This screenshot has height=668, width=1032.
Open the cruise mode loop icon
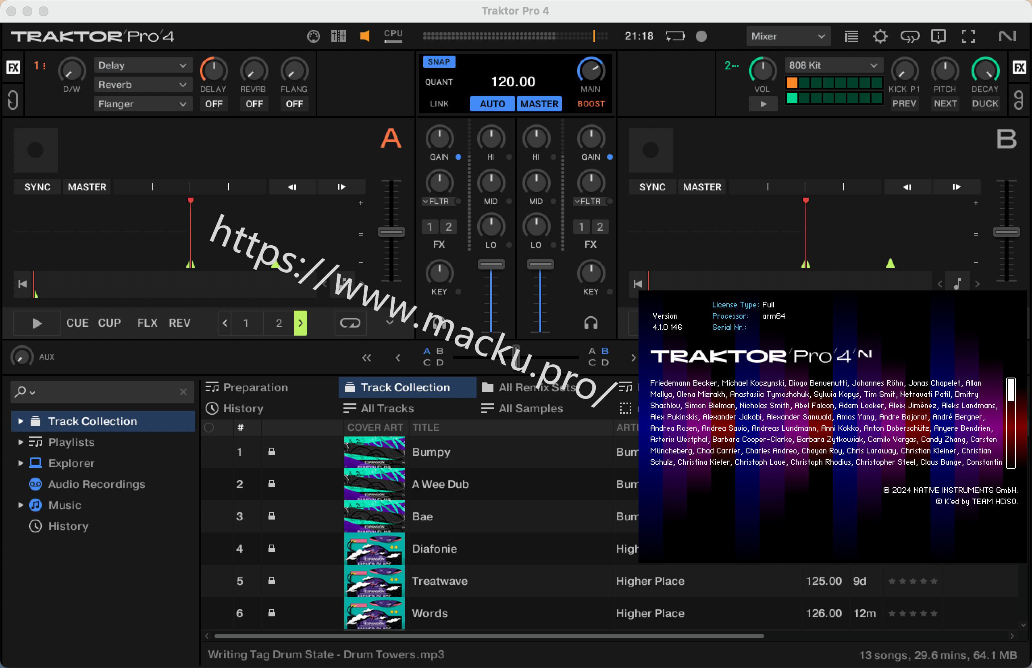(909, 36)
